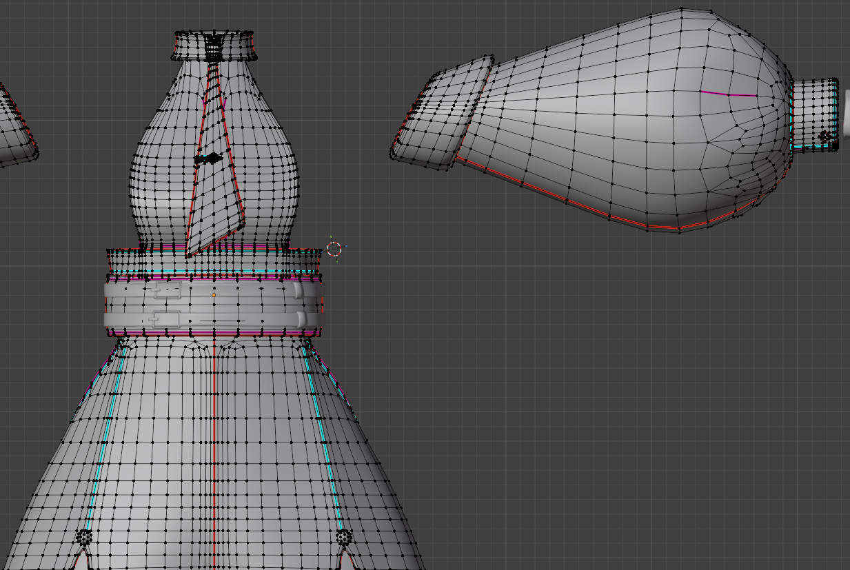This screenshot has width=850, height=570.
Task: Select the orange origin point on the belt
Action: pyautogui.click(x=214, y=295)
